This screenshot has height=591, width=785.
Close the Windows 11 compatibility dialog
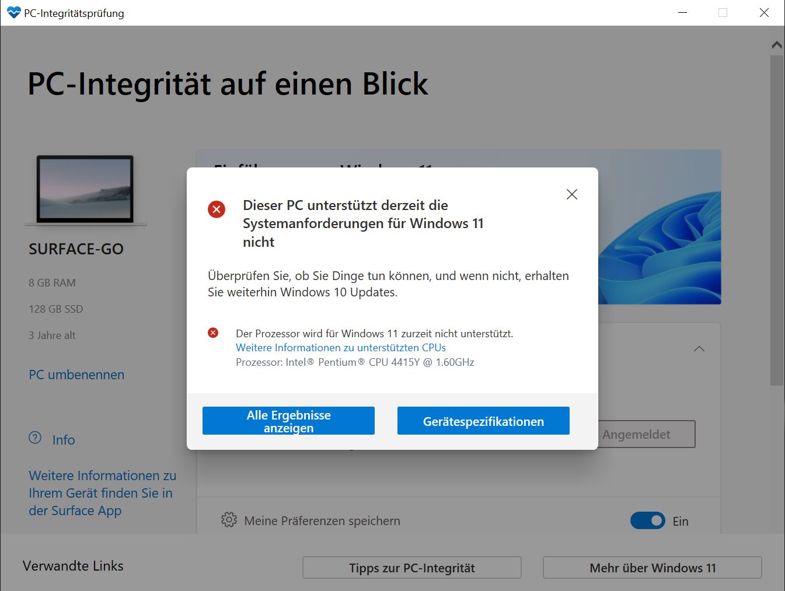[x=571, y=194]
